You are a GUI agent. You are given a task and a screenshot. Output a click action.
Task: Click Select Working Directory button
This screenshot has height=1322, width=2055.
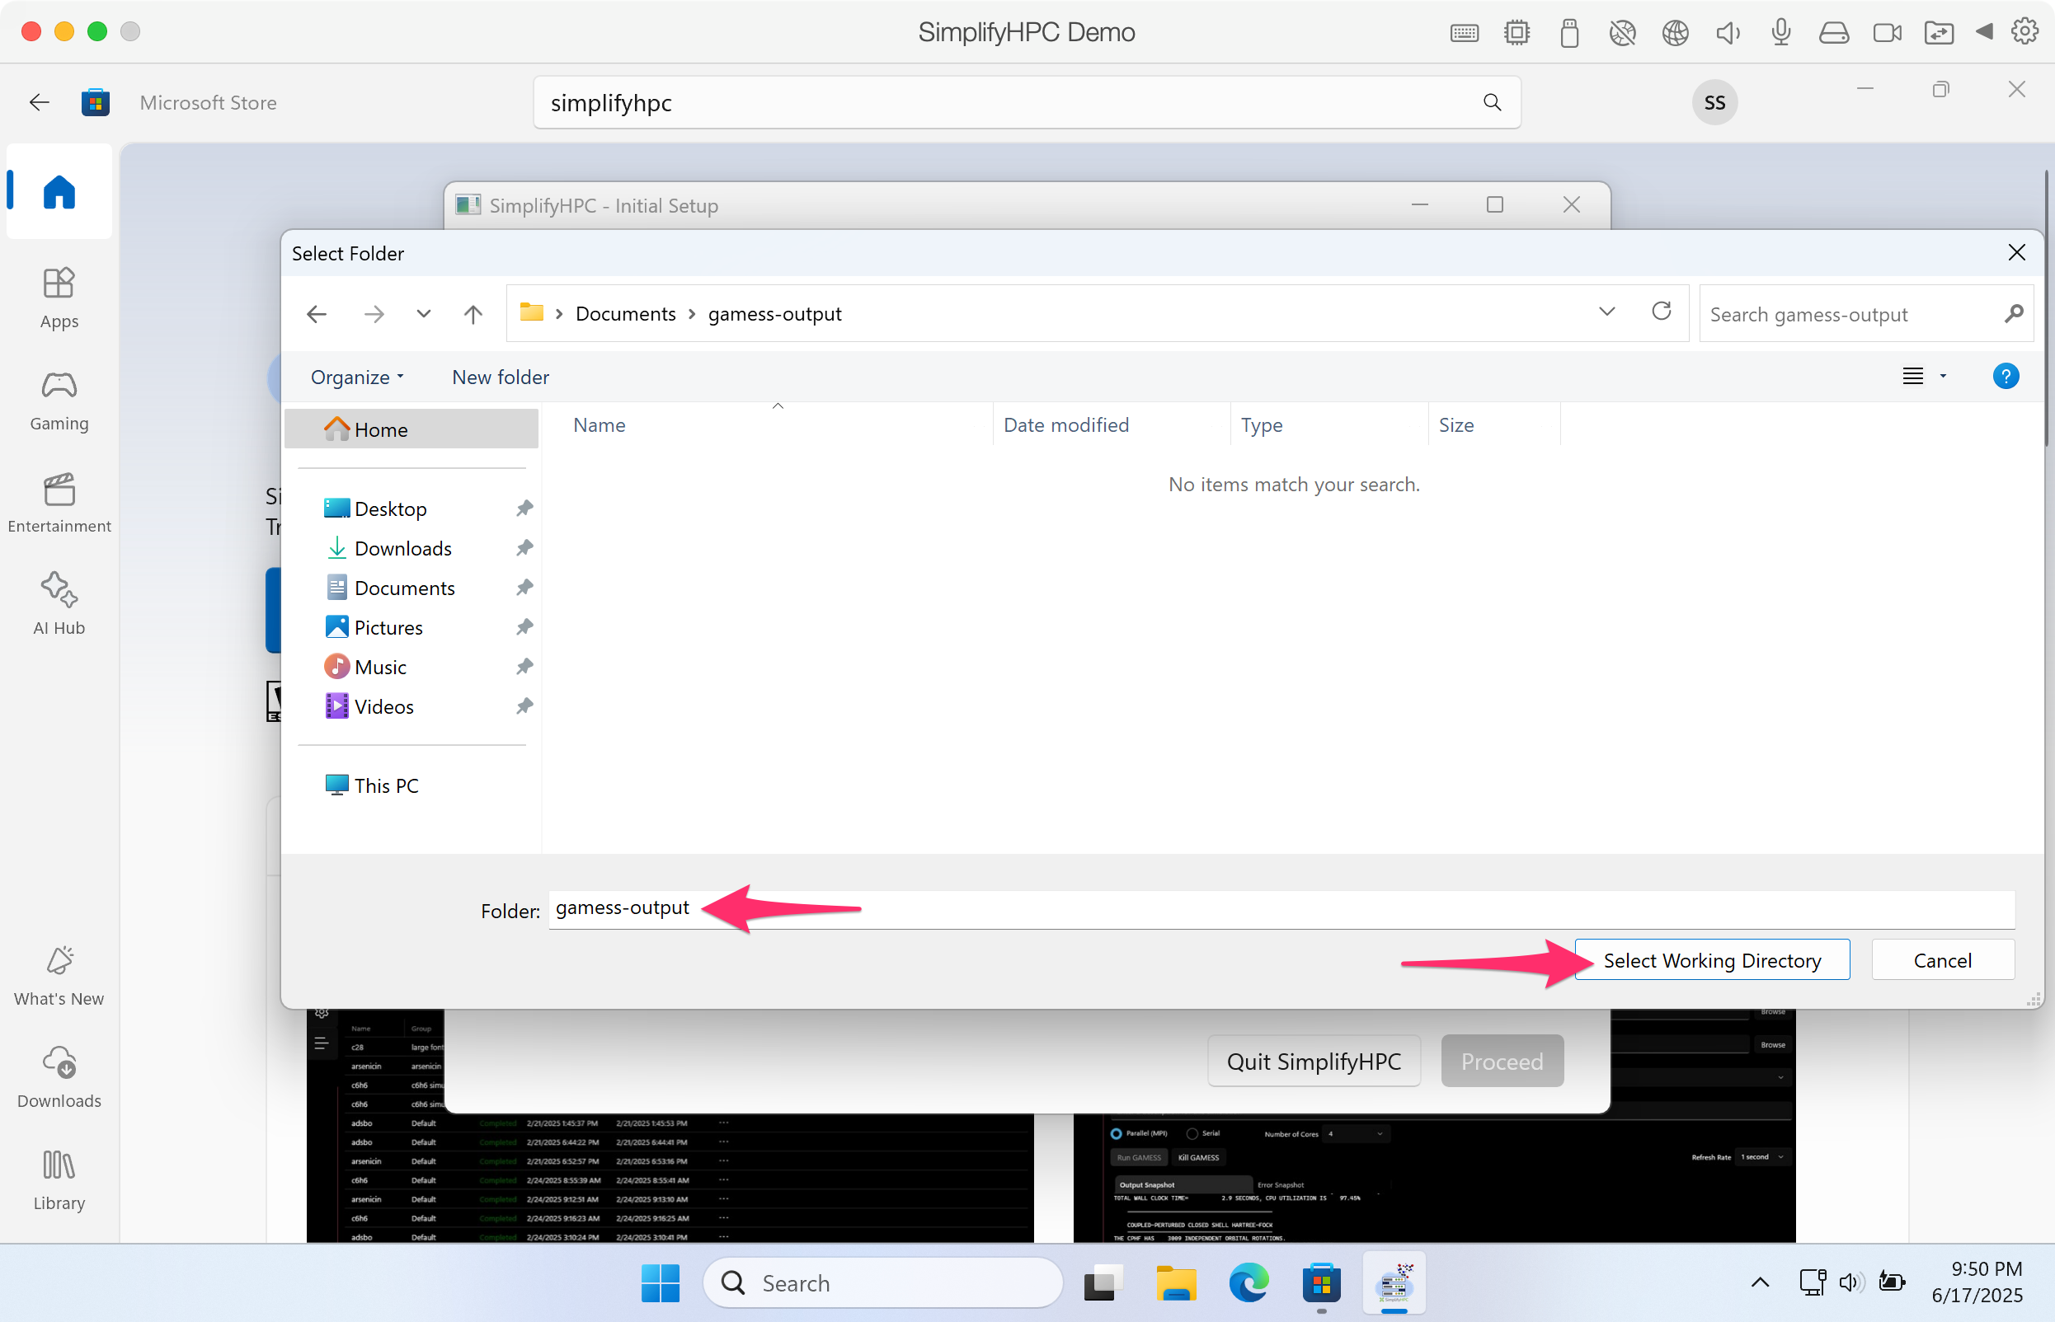point(1711,959)
